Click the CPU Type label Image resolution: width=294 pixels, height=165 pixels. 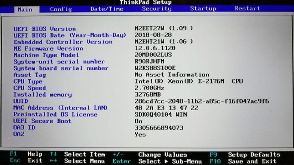tap(28, 81)
